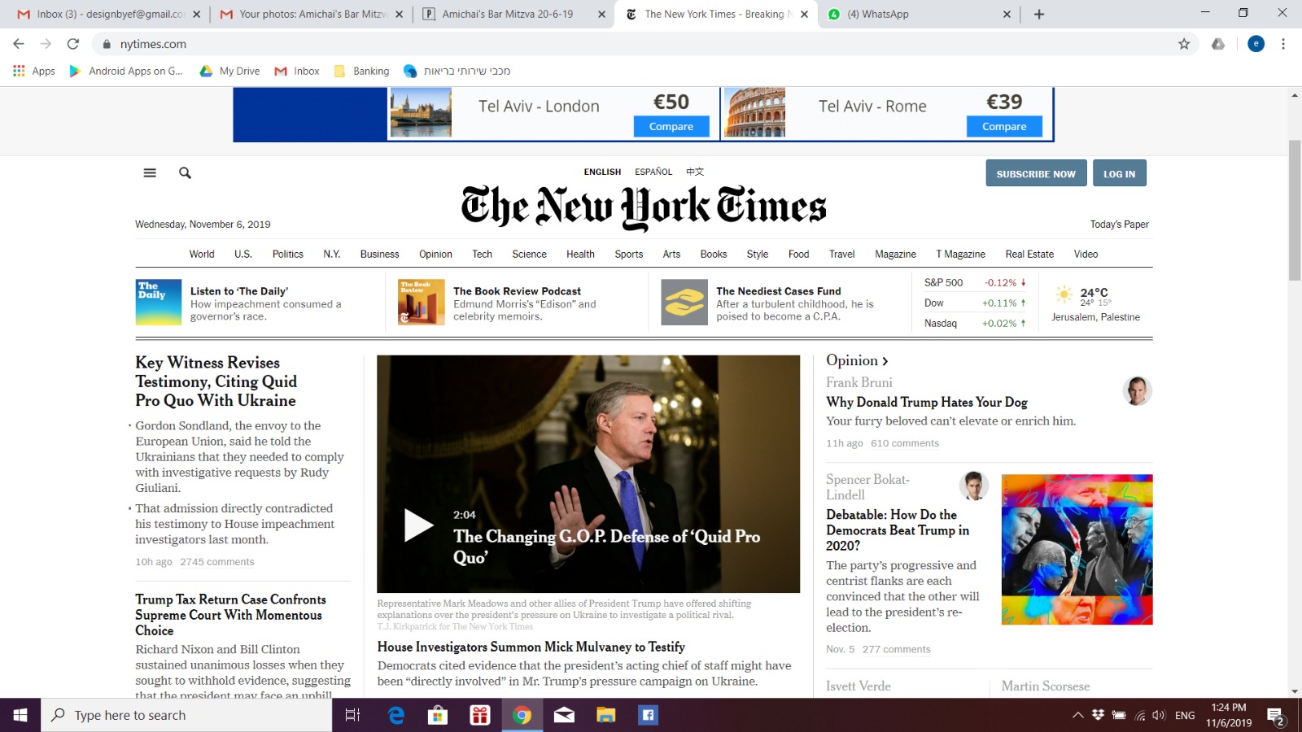Open the Real Estate section

[x=1029, y=254]
